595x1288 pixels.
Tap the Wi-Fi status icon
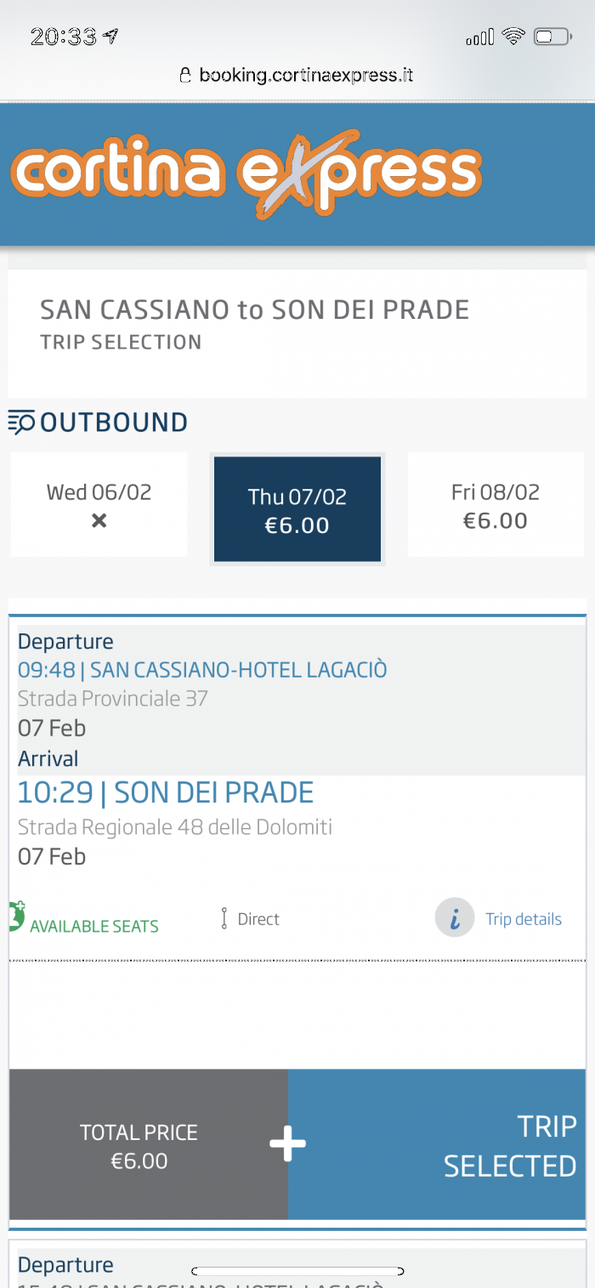click(513, 36)
